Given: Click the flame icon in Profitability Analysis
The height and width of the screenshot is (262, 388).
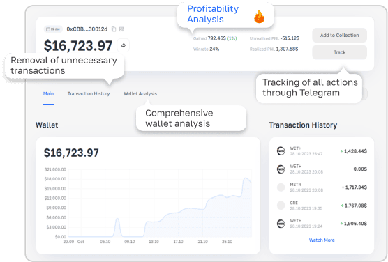Looking at the screenshot, I should pos(259,17).
